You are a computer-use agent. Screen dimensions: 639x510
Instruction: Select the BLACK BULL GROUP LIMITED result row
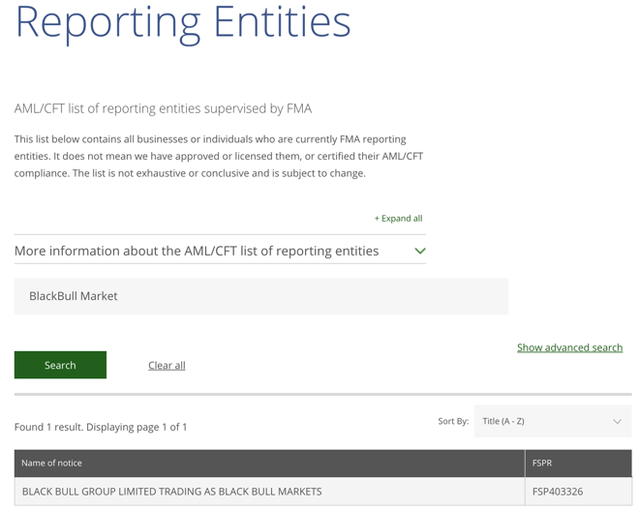pyautogui.click(x=322, y=492)
